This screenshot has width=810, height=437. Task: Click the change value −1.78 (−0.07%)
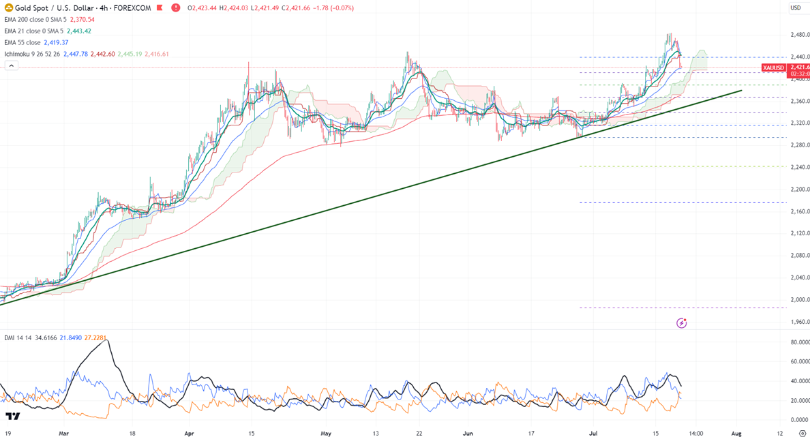(333, 8)
